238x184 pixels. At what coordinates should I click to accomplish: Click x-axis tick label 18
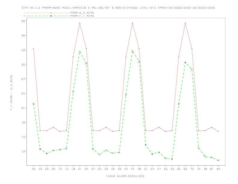point(73,169)
